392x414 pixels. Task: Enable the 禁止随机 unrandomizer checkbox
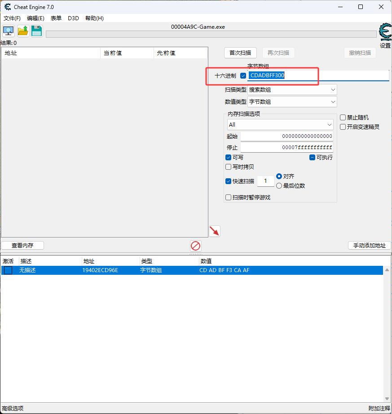coord(343,118)
